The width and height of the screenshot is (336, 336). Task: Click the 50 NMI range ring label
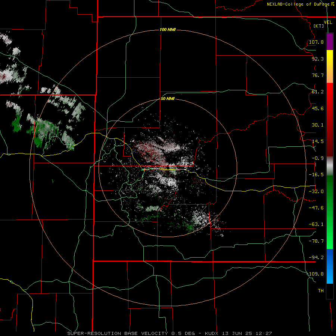[168, 99]
